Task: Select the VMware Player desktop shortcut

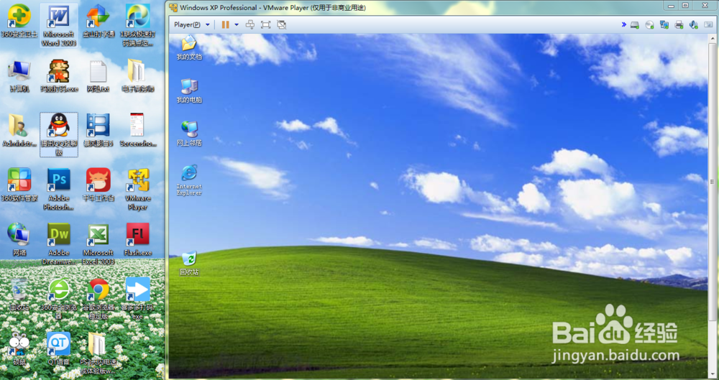Action: coord(137,190)
